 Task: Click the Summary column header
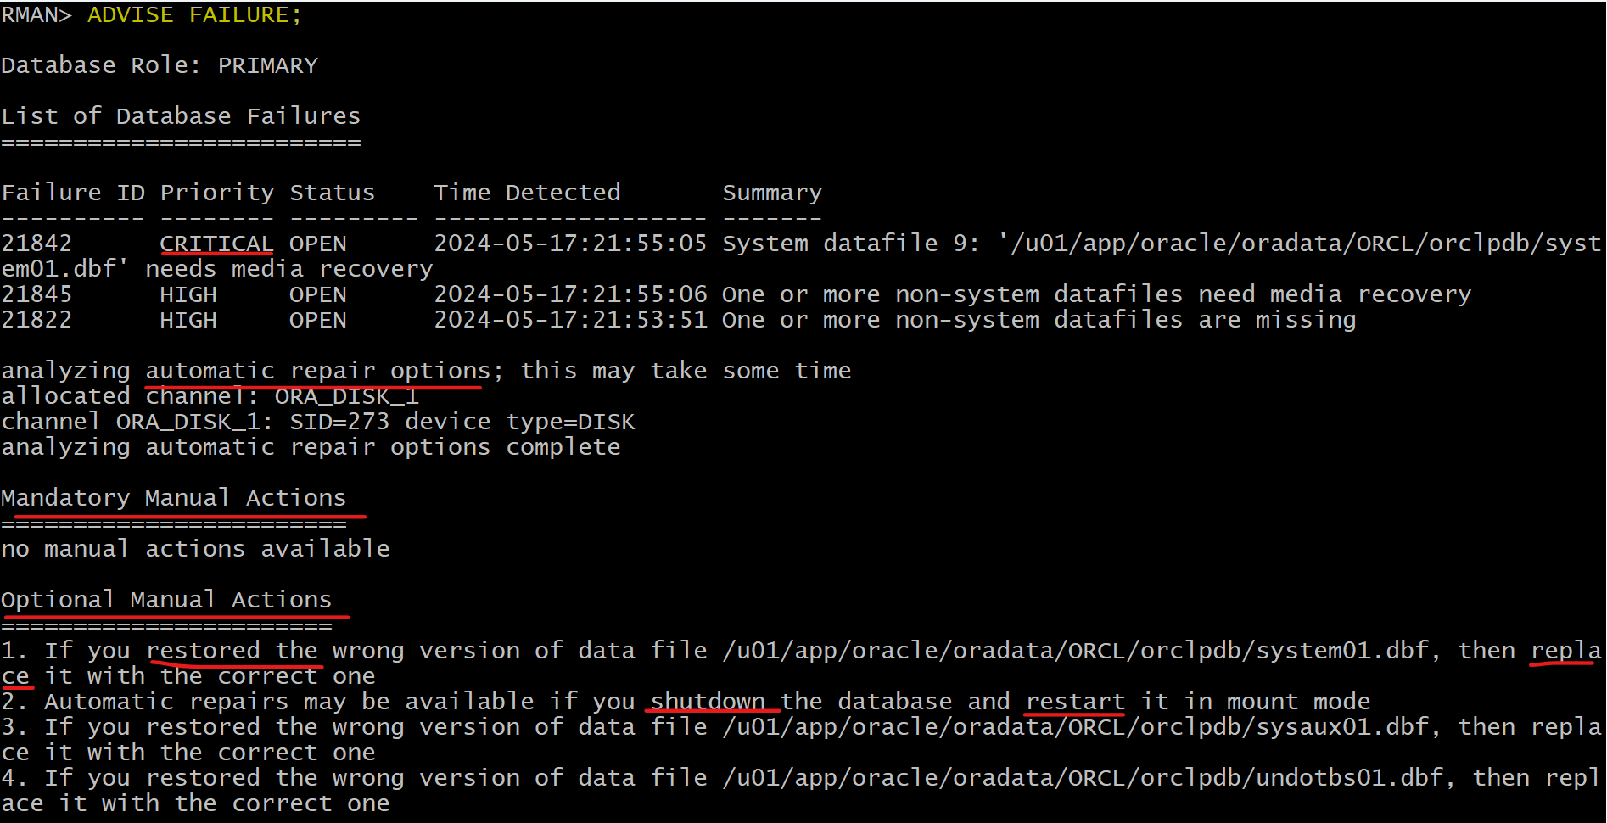772,193
